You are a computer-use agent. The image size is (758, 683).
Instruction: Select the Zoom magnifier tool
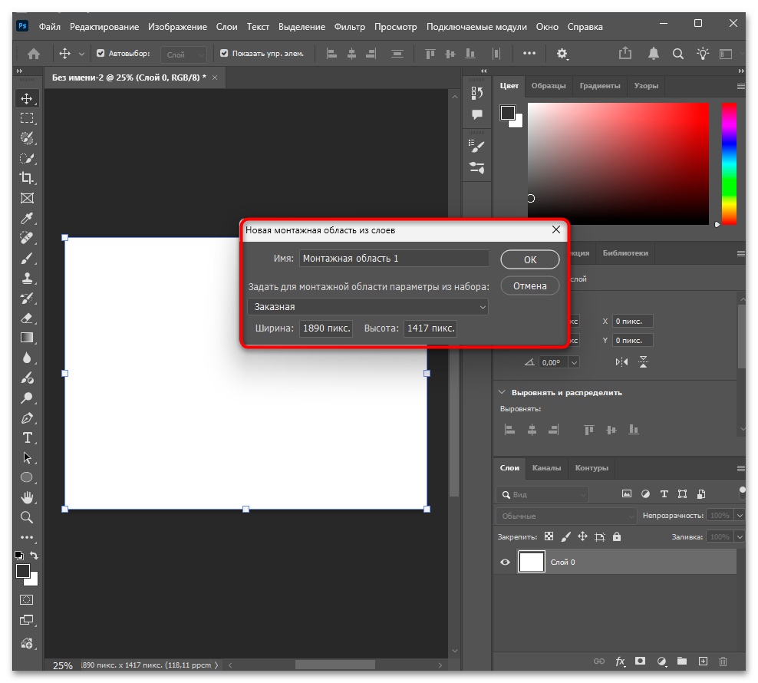[x=27, y=517]
